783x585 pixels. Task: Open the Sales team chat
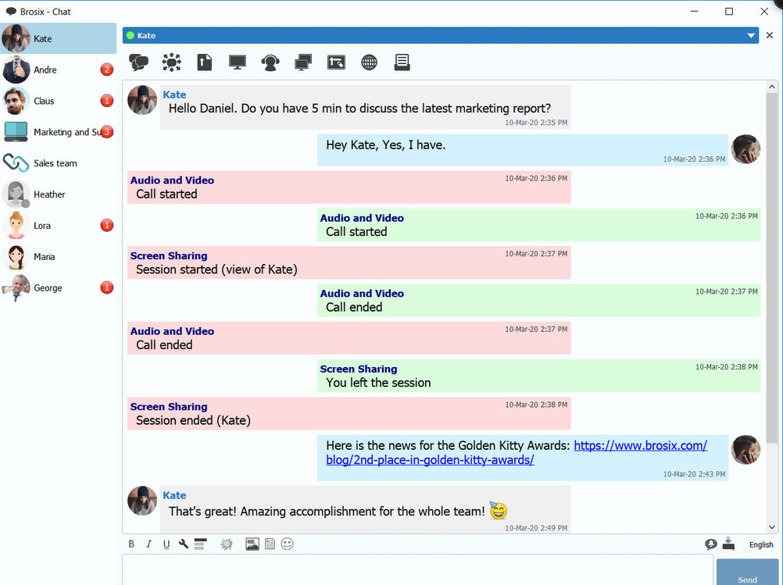point(59,163)
